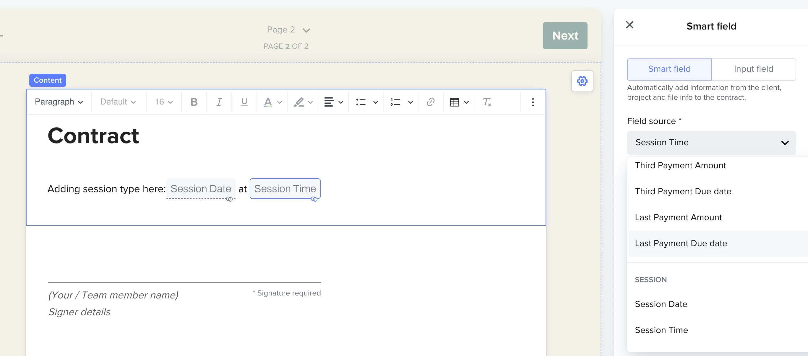This screenshot has height=356, width=808.
Task: Expand the Paragraph style dropdown
Action: tap(59, 102)
